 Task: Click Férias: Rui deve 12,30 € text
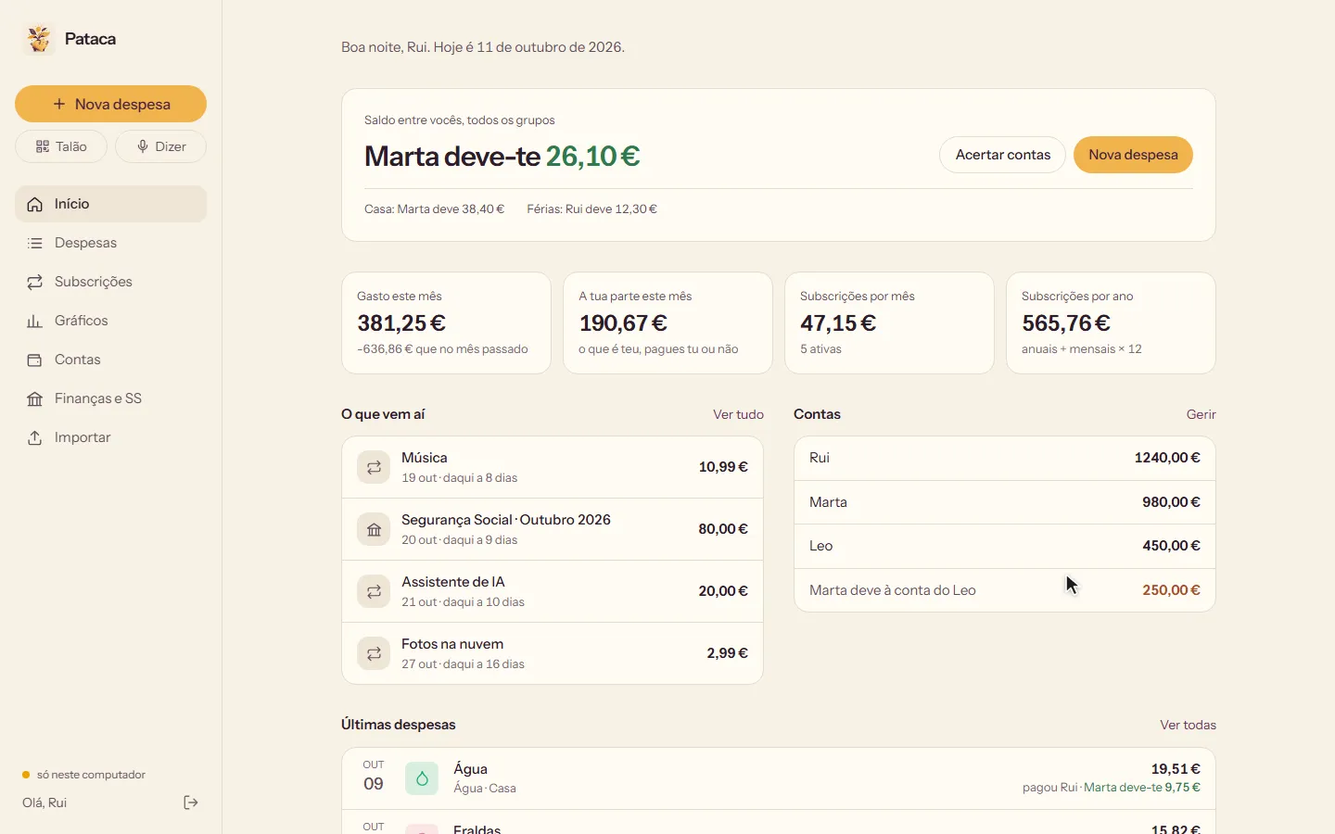click(x=592, y=208)
